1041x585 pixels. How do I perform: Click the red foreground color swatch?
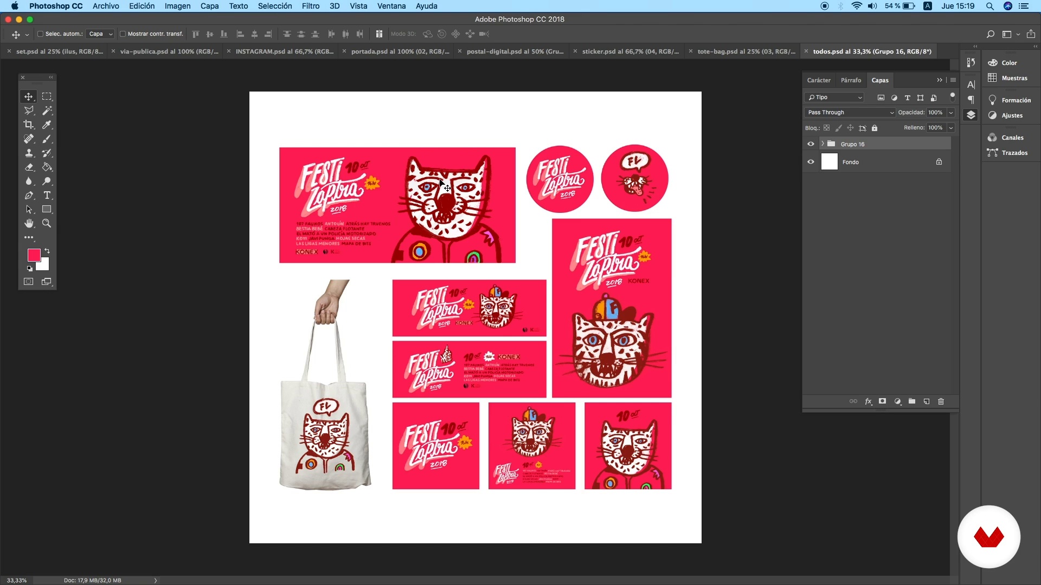click(34, 255)
